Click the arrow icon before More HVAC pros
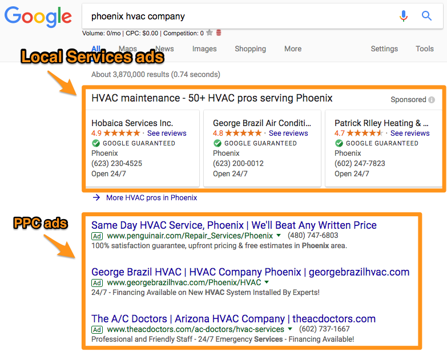 tap(96, 198)
